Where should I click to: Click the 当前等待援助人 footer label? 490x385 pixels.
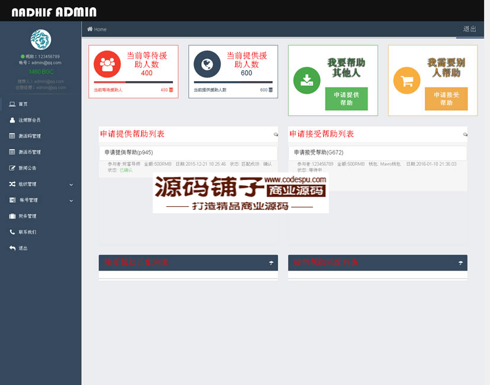(x=108, y=90)
